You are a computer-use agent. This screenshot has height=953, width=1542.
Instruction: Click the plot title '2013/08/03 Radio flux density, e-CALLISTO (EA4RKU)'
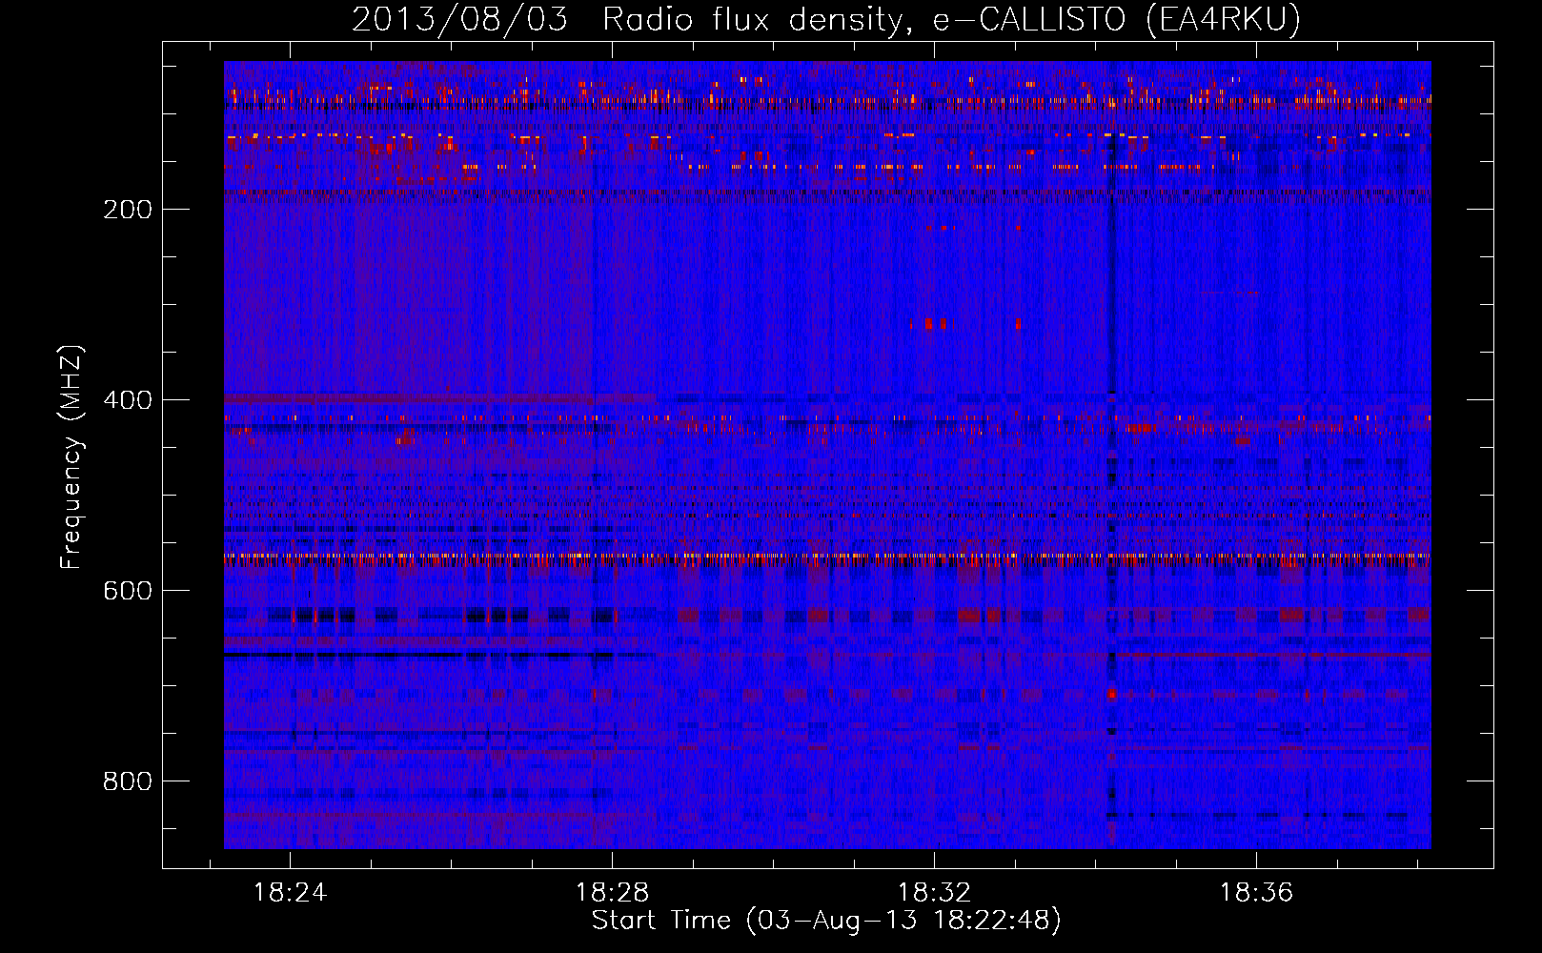[826, 19]
